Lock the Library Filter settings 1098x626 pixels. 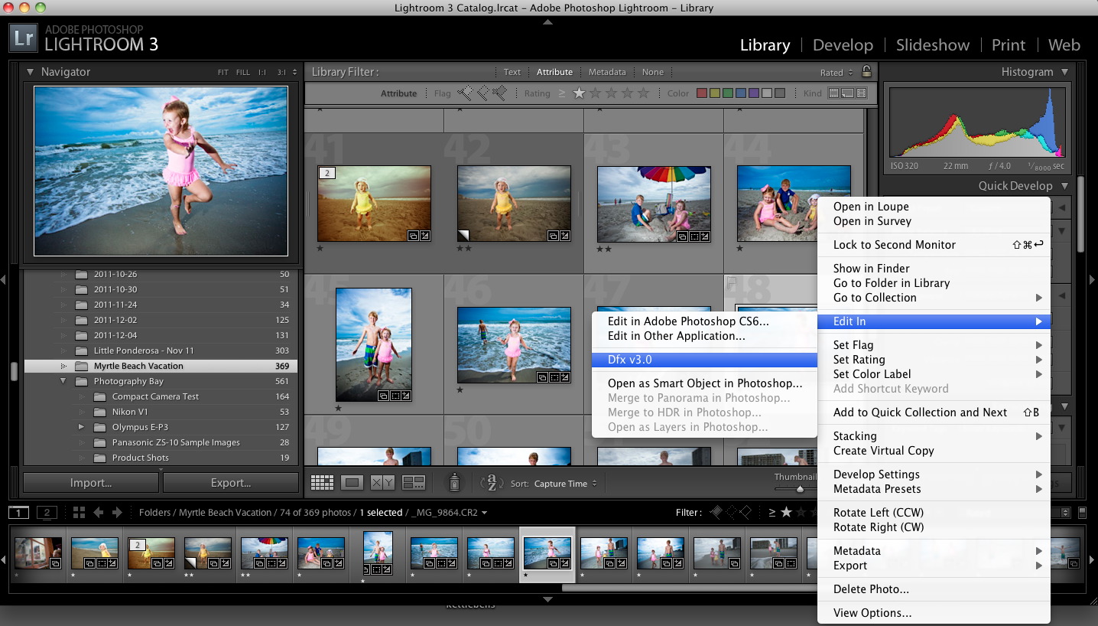point(866,72)
